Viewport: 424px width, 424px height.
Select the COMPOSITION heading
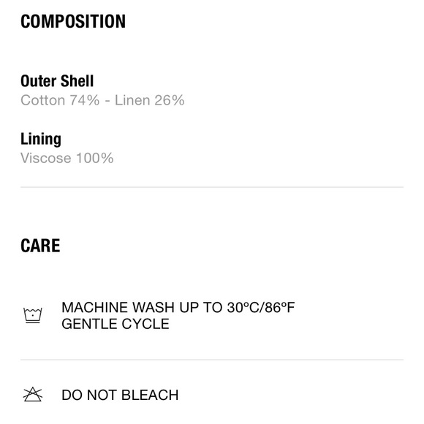(73, 21)
